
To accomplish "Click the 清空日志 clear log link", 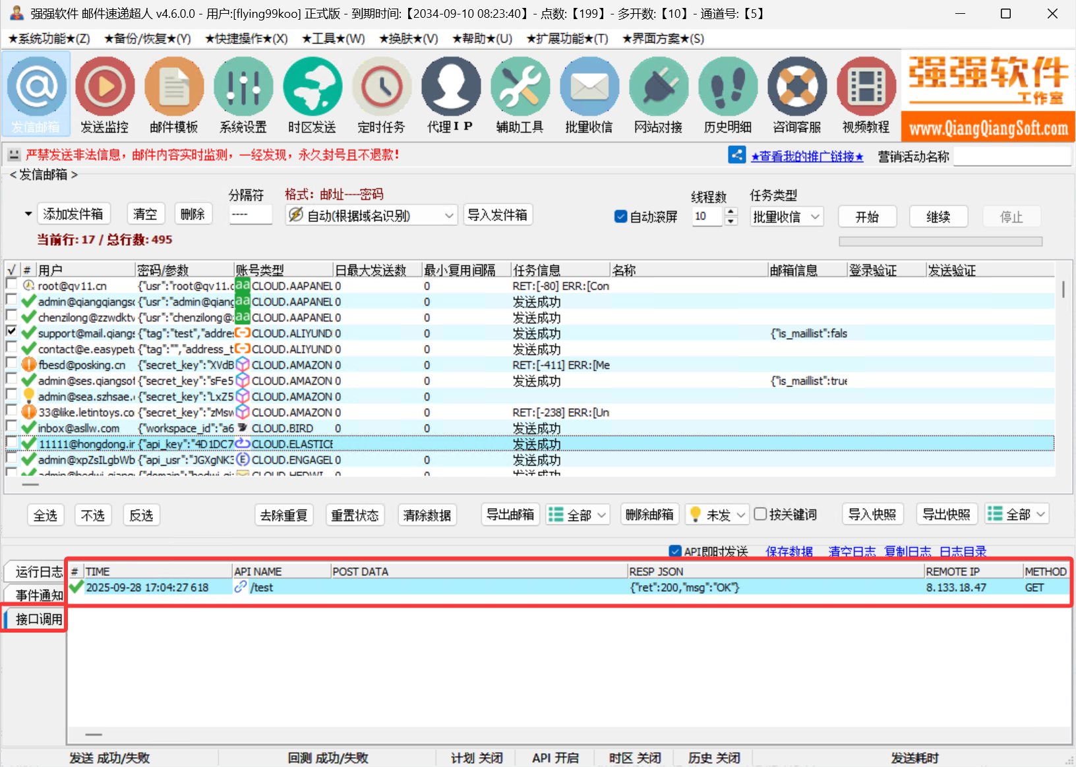I will click(851, 552).
